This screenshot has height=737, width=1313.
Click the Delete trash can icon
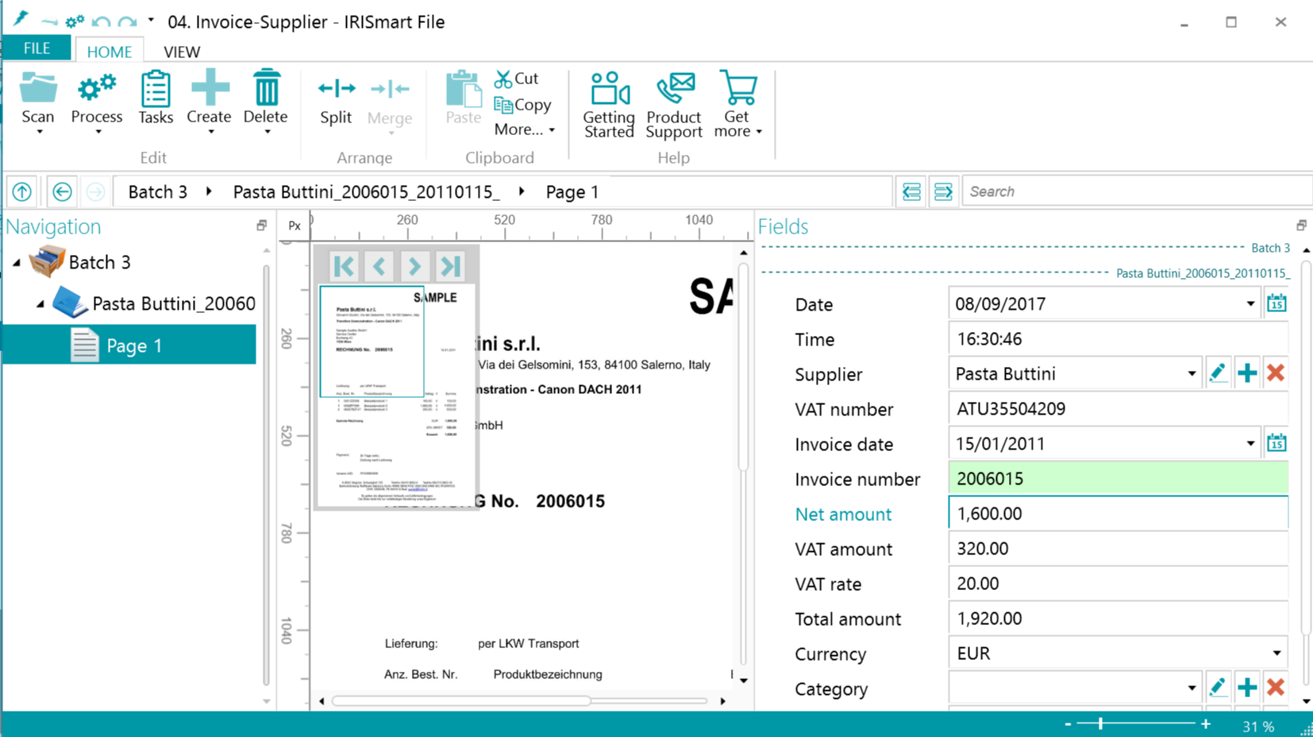point(266,87)
